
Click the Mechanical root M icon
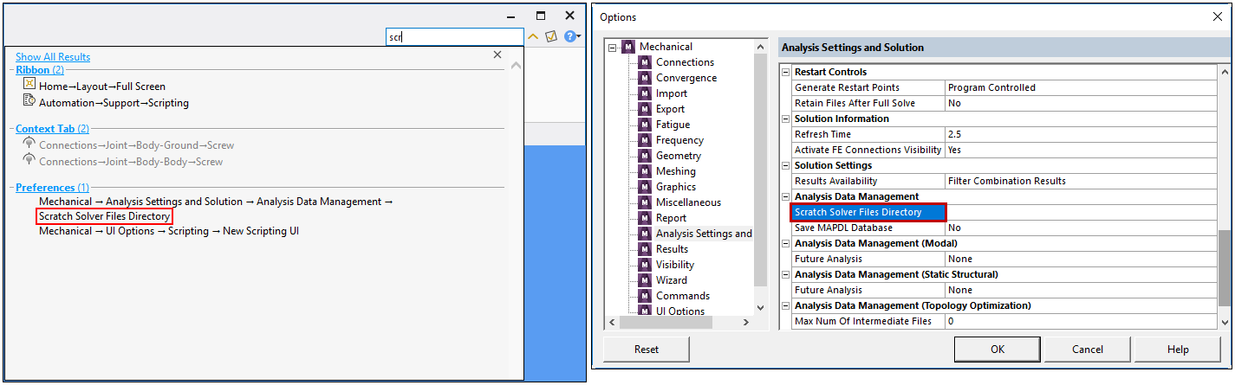628,47
